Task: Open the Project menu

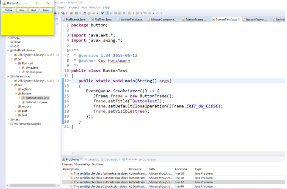Action: pos(74,7)
